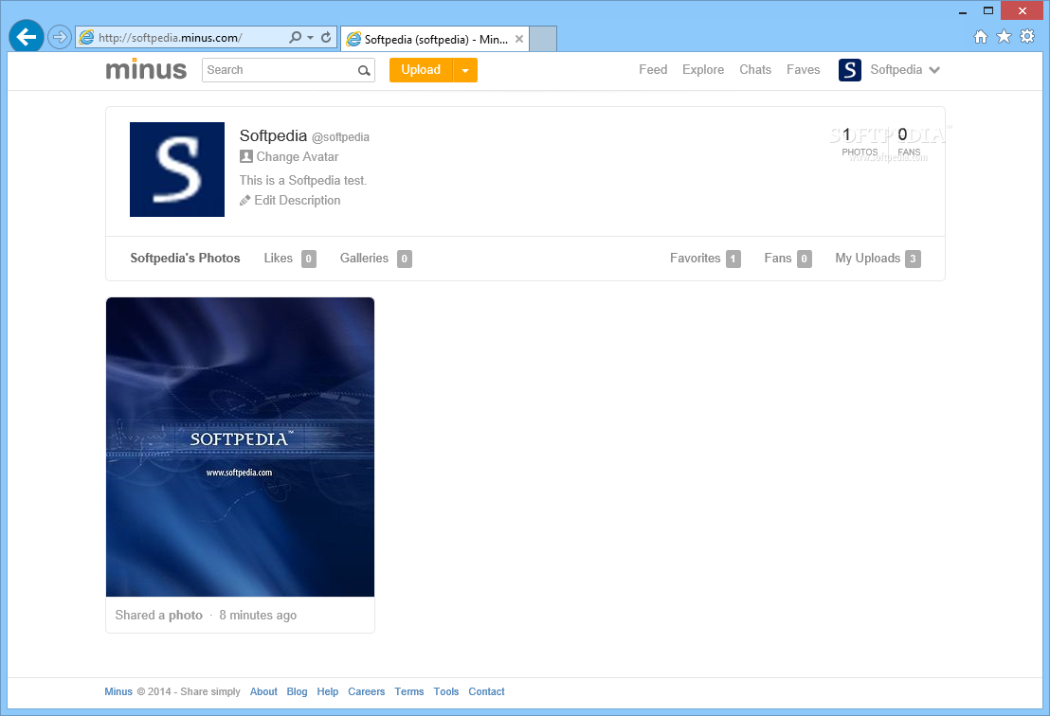The height and width of the screenshot is (716, 1050).
Task: Click the browser Forward arrow button
Action: tap(60, 38)
